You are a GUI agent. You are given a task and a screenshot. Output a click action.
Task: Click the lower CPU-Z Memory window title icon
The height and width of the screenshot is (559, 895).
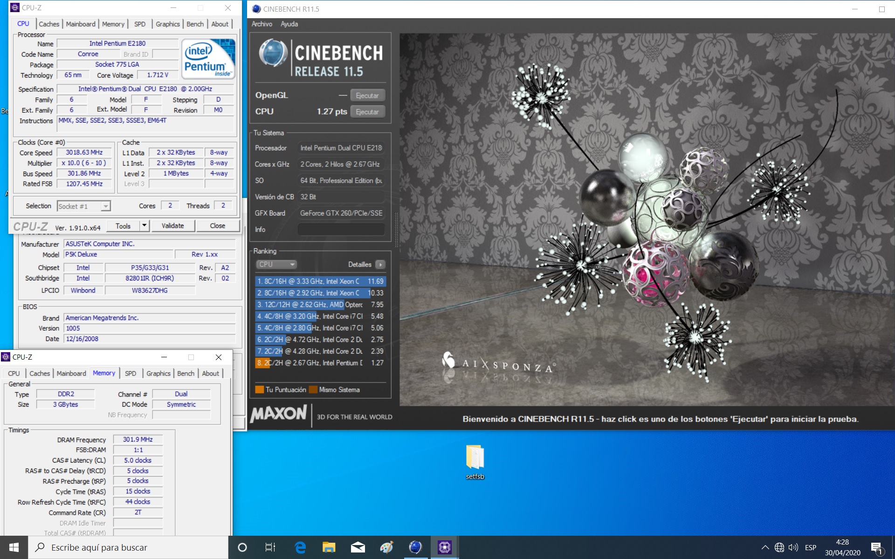(6, 357)
